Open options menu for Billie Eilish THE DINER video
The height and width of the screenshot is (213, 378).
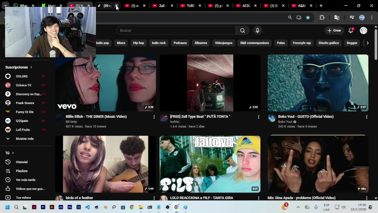154,117
